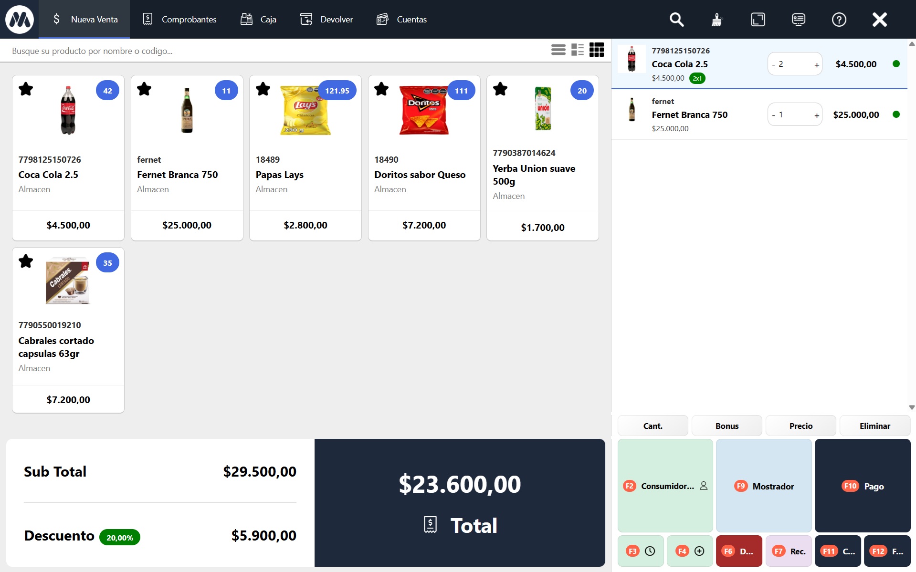916x572 pixels.
Task: Open the Caja tab
Action: pyautogui.click(x=259, y=20)
